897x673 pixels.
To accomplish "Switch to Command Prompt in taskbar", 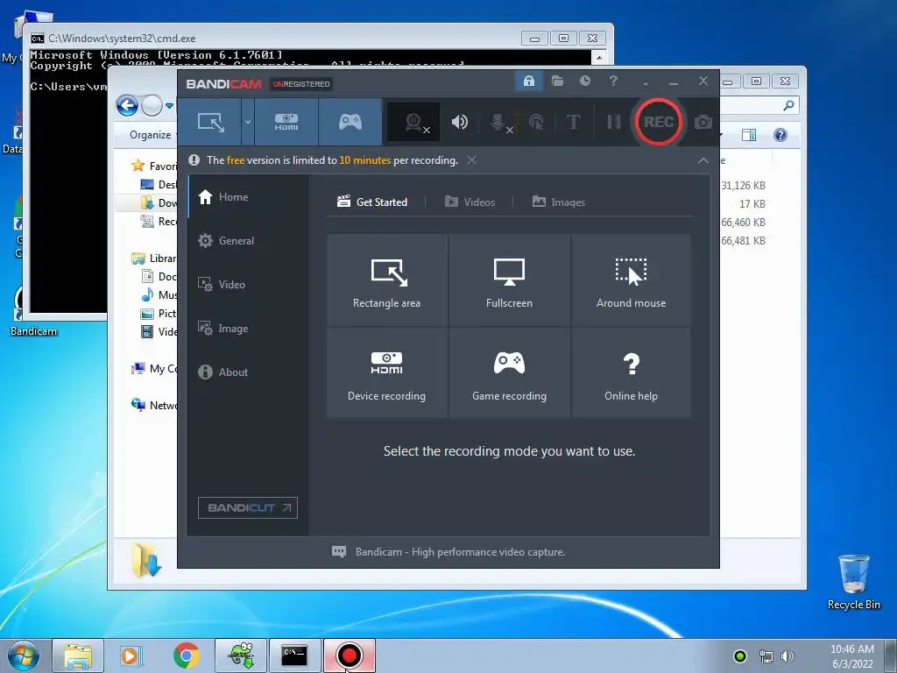I will point(294,655).
